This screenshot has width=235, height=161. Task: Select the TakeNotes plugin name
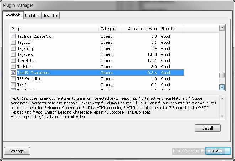coord(26,61)
